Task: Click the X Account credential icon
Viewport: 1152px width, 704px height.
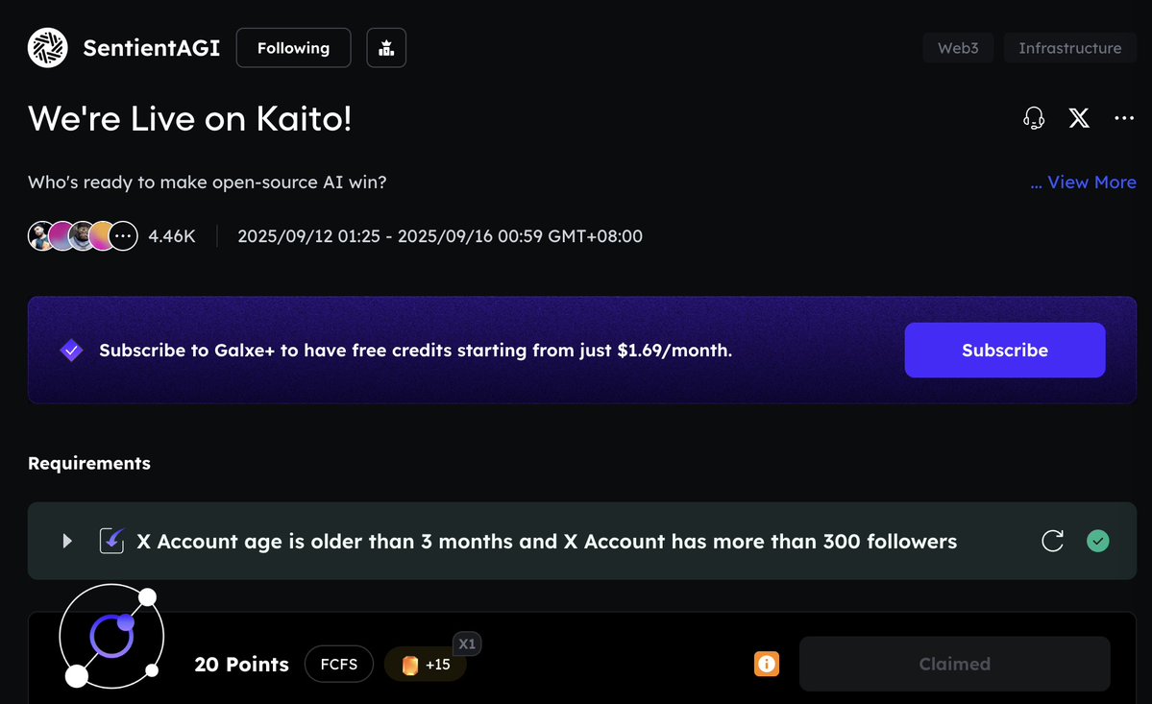Action: point(111,541)
